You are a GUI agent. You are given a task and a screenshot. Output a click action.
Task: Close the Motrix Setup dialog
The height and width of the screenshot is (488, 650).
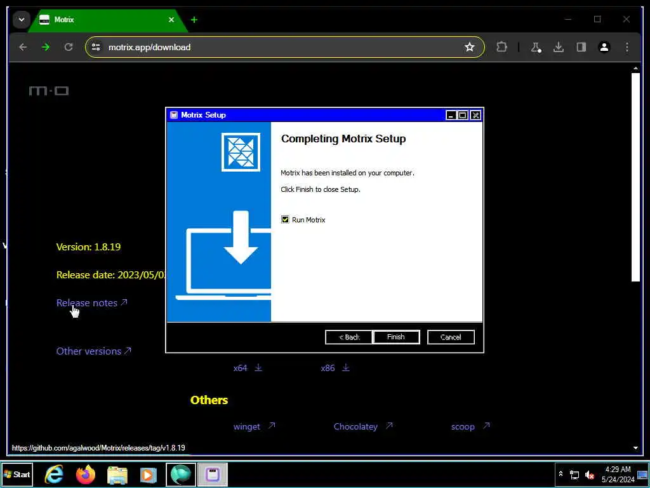coord(476,116)
